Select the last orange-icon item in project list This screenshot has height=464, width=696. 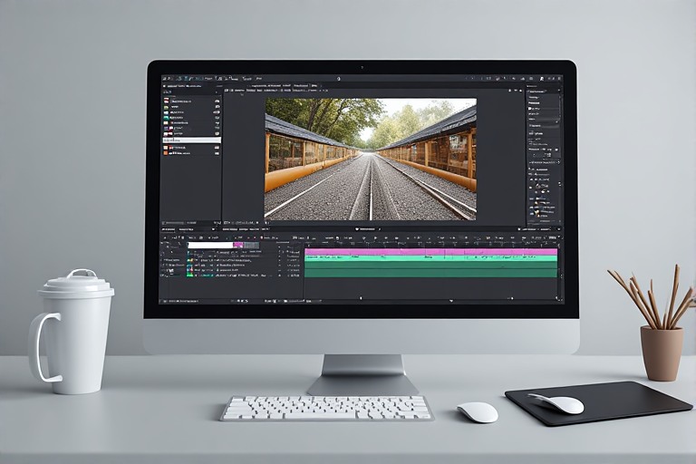pos(192,153)
